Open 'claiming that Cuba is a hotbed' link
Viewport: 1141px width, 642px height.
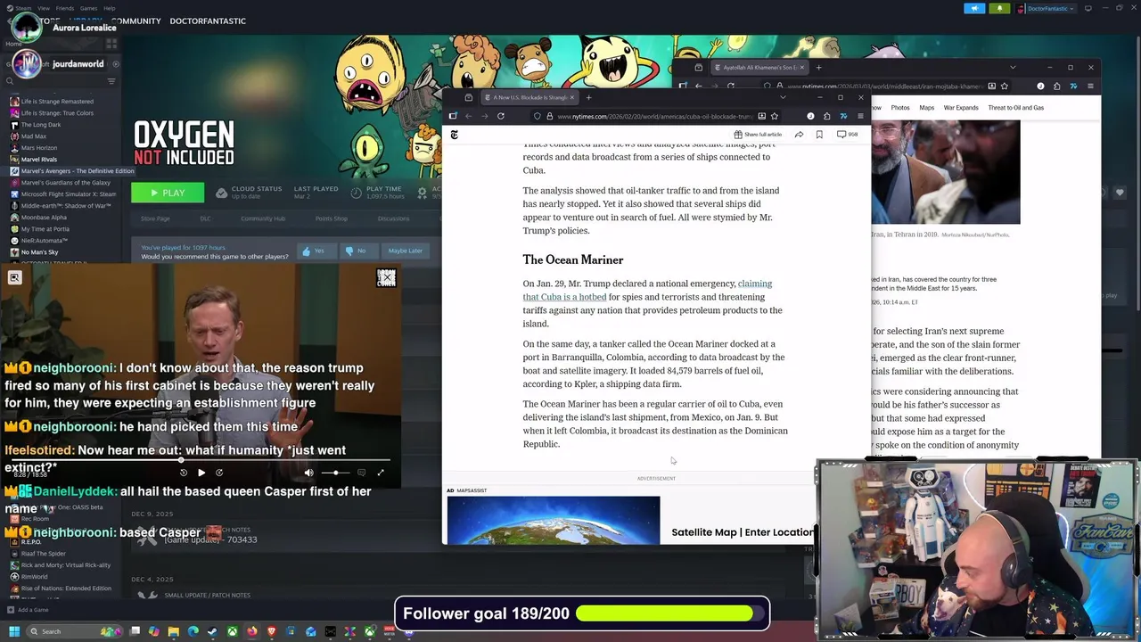[647, 290]
